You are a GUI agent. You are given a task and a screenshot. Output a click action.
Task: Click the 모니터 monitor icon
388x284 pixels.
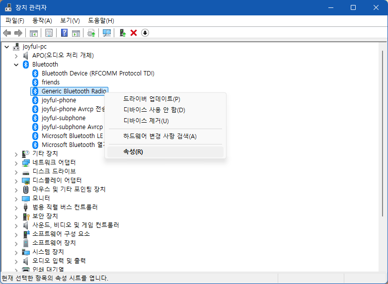coord(26,199)
